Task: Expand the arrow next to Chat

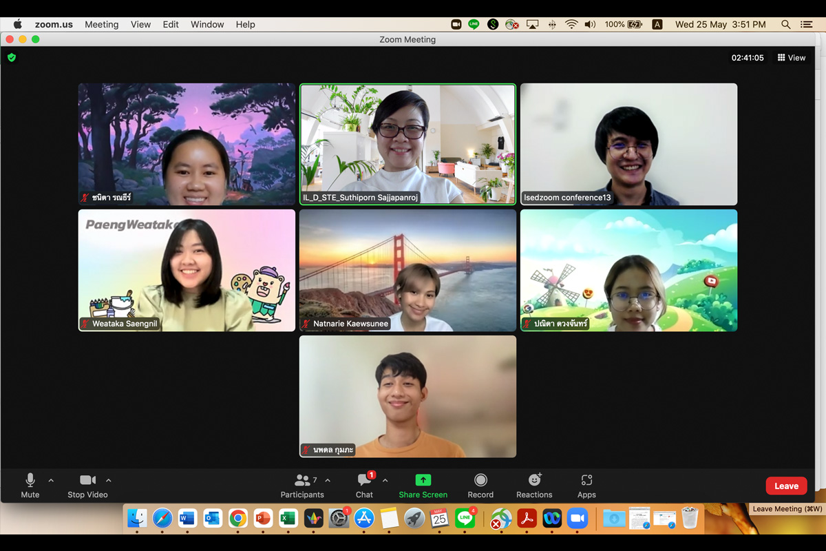Action: [385, 480]
